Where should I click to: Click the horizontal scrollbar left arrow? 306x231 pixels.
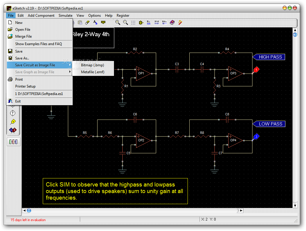pyautogui.click(x=24, y=211)
